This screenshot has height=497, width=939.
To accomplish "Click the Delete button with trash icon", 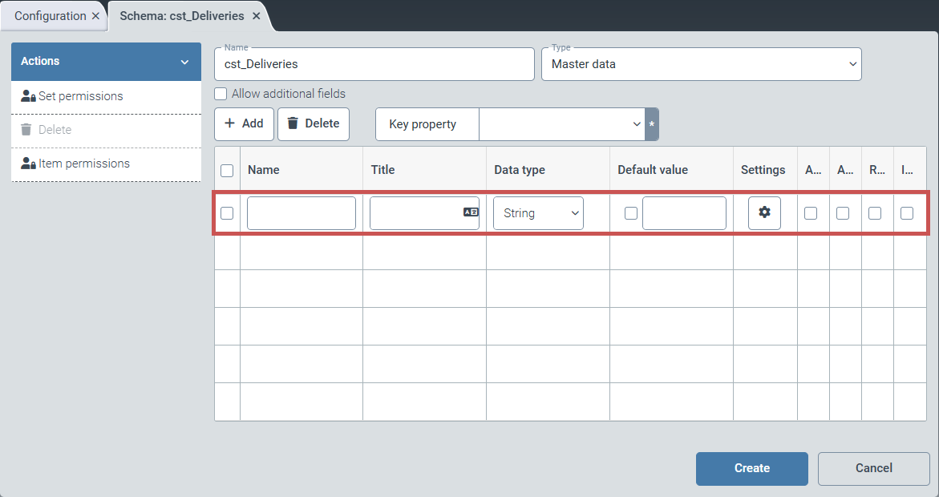I will pyautogui.click(x=314, y=123).
